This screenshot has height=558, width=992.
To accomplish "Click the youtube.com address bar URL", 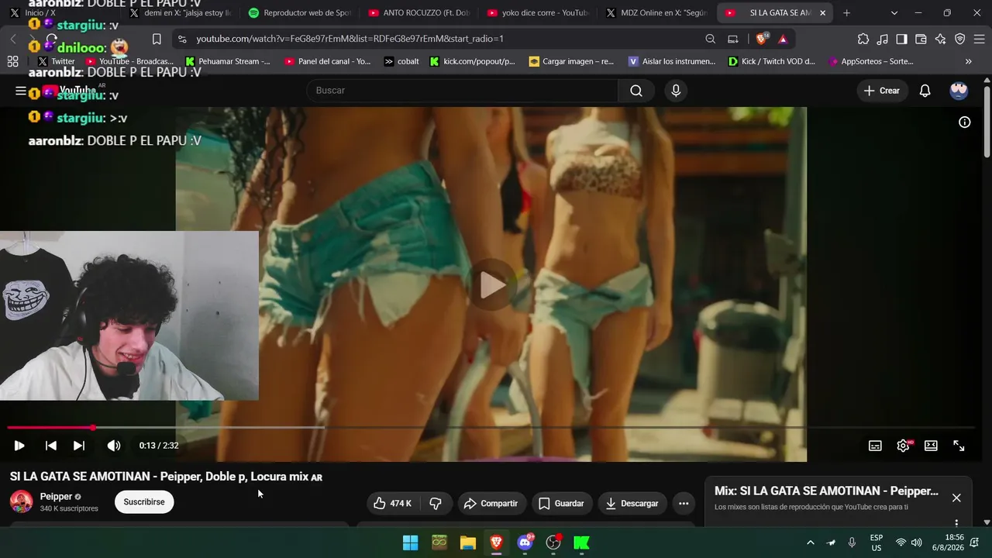I will pyautogui.click(x=350, y=39).
